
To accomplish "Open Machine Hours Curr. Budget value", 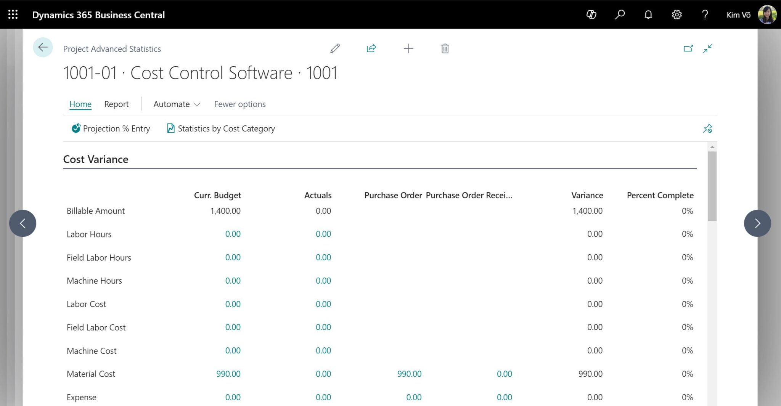I will point(233,281).
